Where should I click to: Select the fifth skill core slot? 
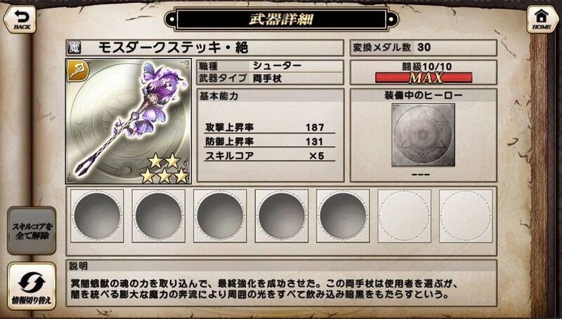343,216
